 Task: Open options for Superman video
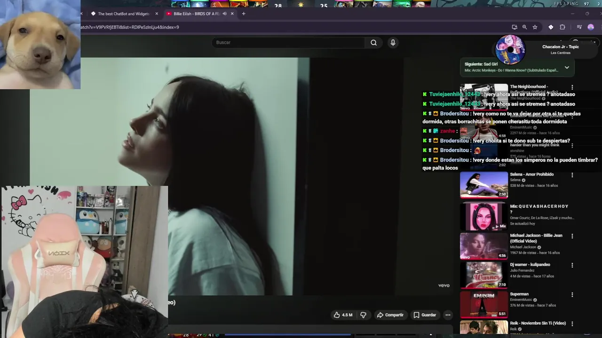[572, 295]
